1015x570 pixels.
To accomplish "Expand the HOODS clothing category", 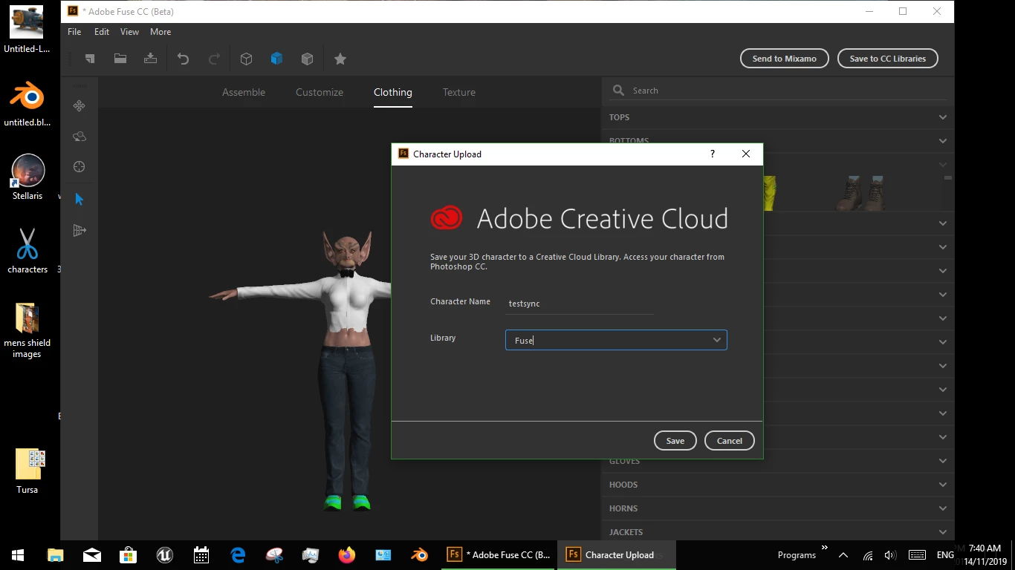I will [x=777, y=485].
